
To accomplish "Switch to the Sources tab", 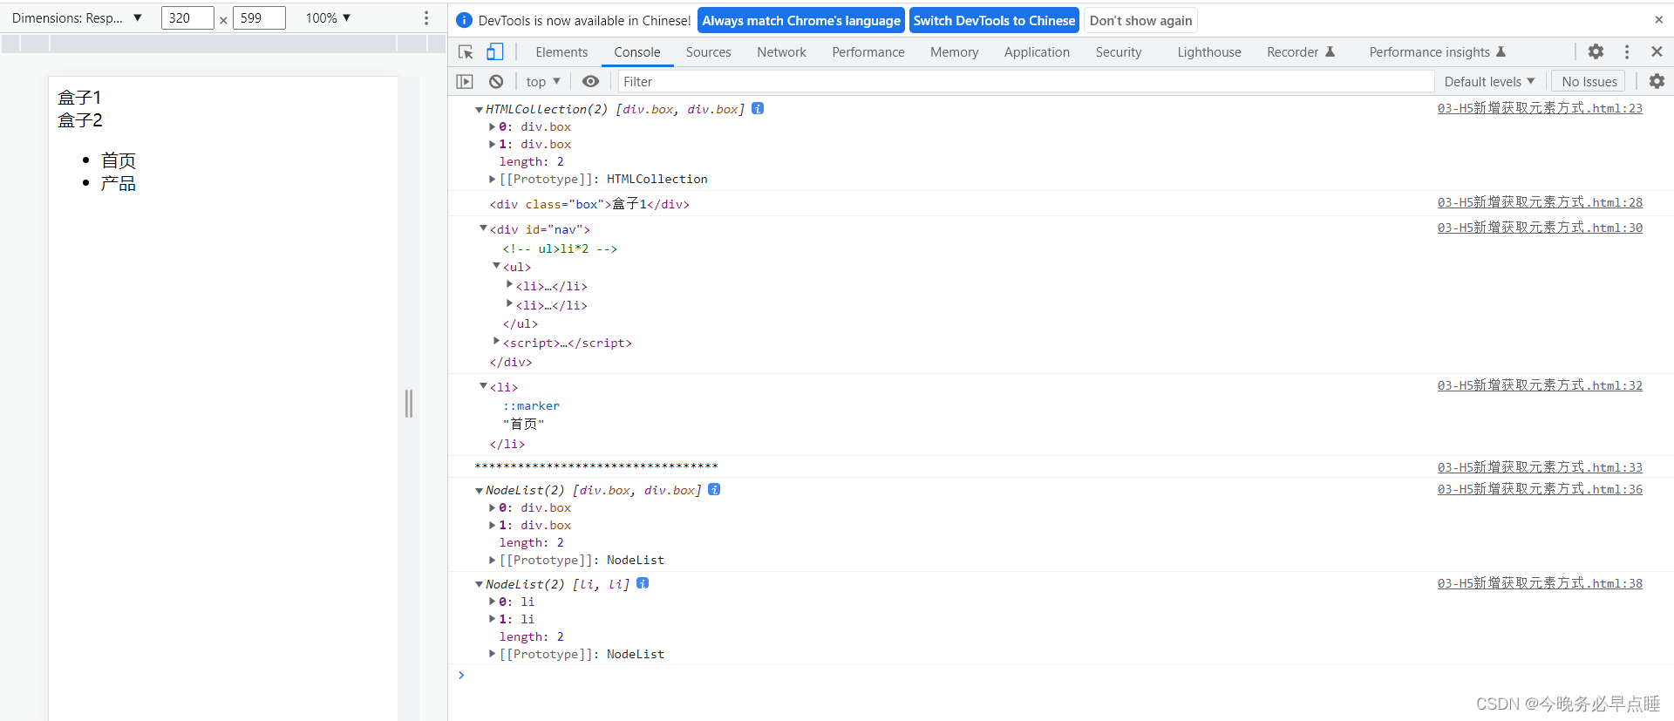I will [x=708, y=52].
